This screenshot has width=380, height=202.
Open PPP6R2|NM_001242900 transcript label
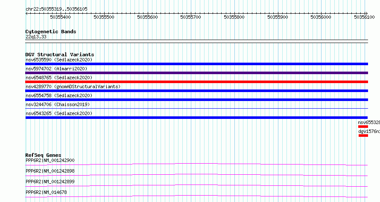coord(50,160)
